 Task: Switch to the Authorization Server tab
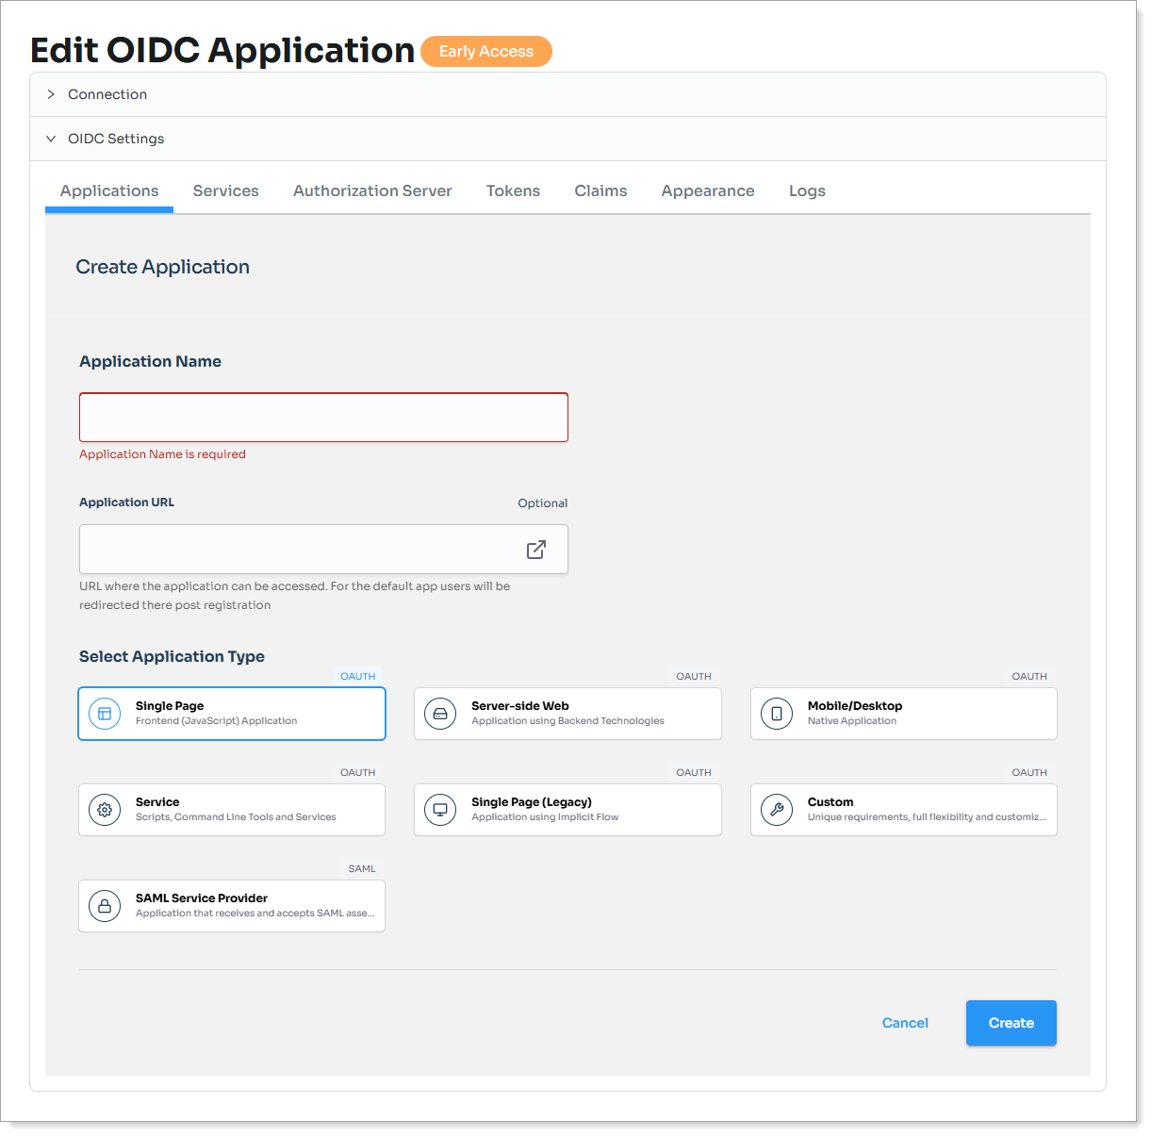[x=372, y=190]
